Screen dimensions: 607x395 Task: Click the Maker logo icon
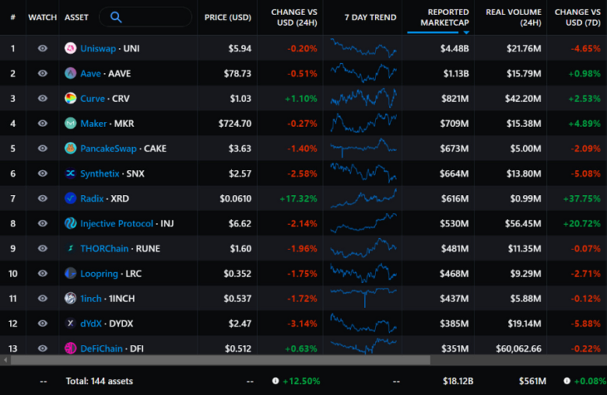[70, 124]
